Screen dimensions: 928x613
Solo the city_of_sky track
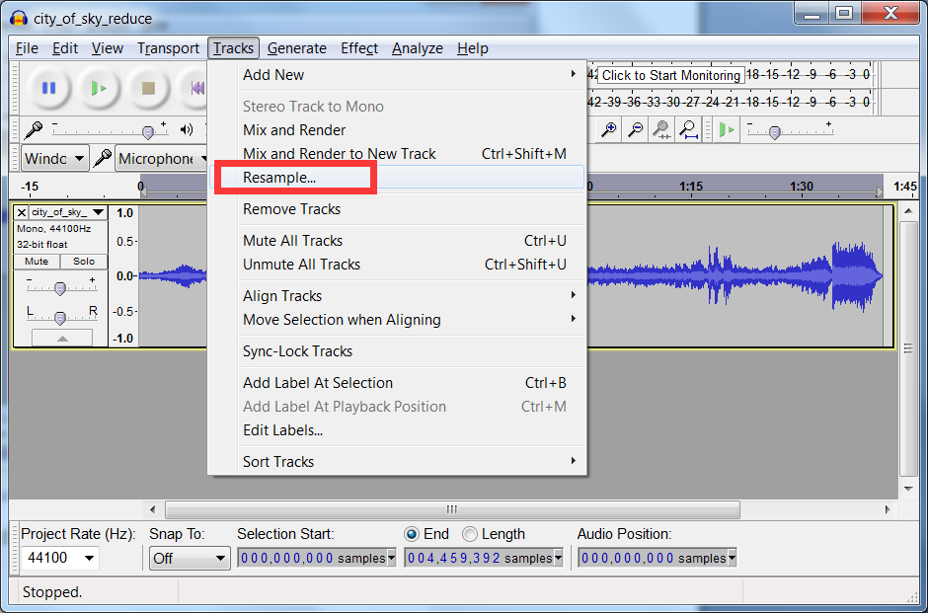click(x=84, y=262)
